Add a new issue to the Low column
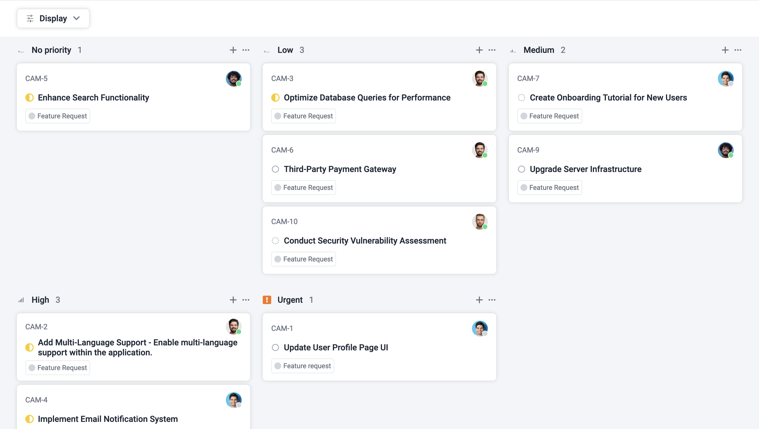The height and width of the screenshot is (429, 759). click(479, 50)
